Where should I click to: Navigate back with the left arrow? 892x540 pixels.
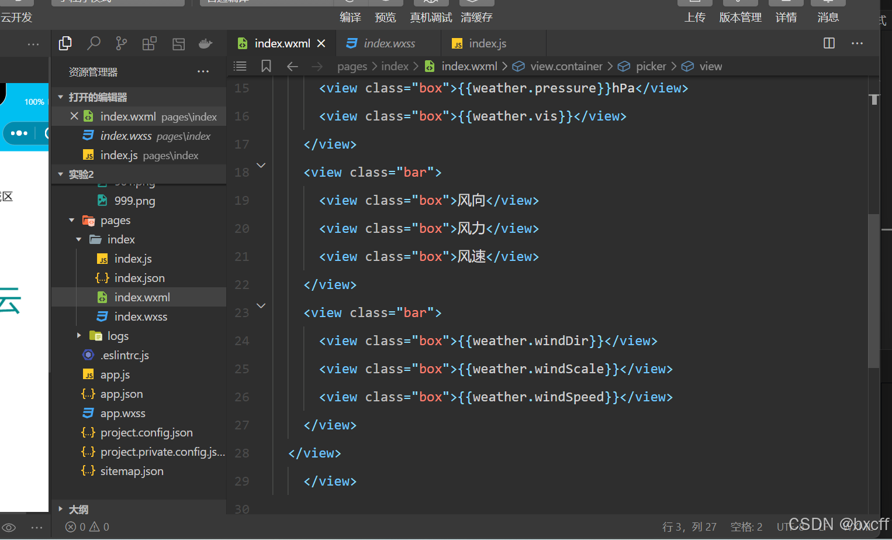point(292,67)
